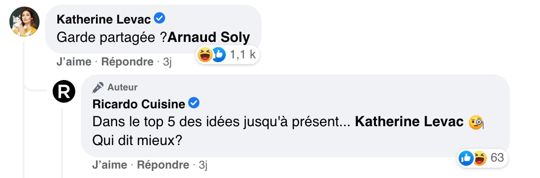Click the 3j timestamp under Ricardo's reply
This screenshot has height=178, width=540.
pos(203,165)
